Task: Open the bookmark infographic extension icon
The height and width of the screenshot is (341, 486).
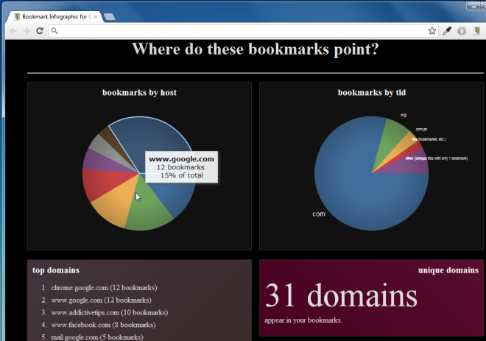Action: coord(476,31)
